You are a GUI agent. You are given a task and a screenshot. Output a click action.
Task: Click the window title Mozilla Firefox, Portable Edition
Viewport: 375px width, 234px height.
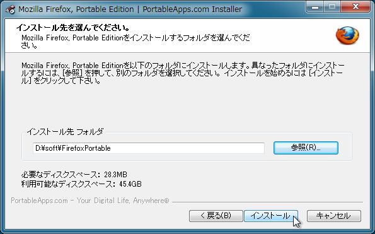(x=76, y=9)
